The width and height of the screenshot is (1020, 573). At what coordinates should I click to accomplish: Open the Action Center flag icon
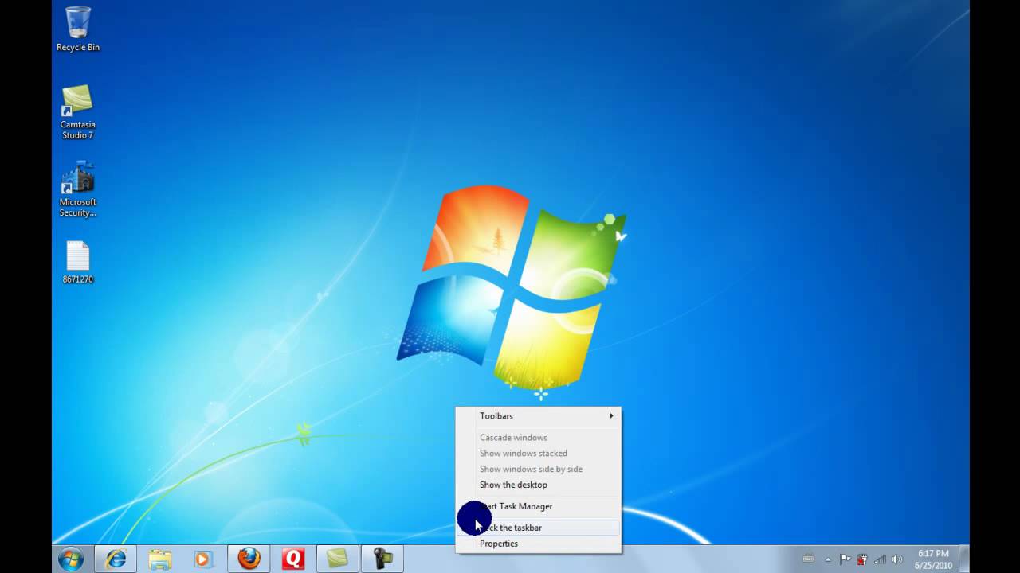(x=845, y=559)
